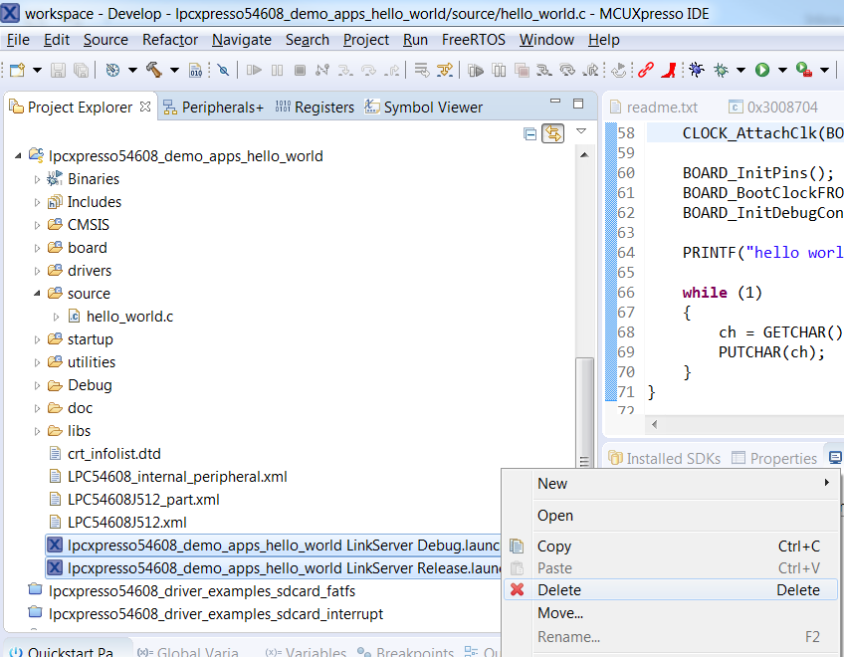The height and width of the screenshot is (657, 844).
Task: Click the Resume All debug sessions icon
Action: click(x=476, y=70)
